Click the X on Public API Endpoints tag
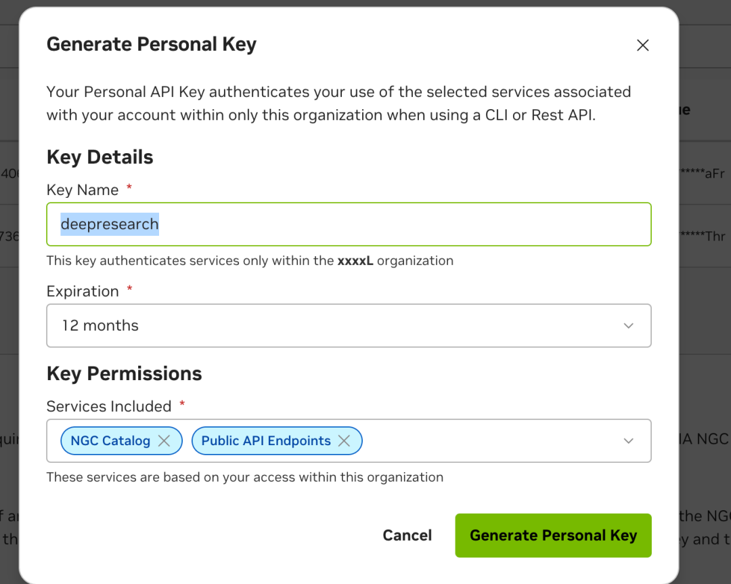The image size is (731, 584). click(344, 440)
